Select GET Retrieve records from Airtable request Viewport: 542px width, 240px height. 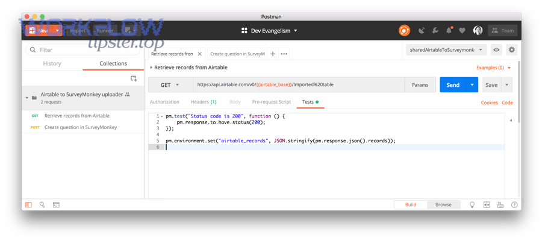(x=83, y=116)
